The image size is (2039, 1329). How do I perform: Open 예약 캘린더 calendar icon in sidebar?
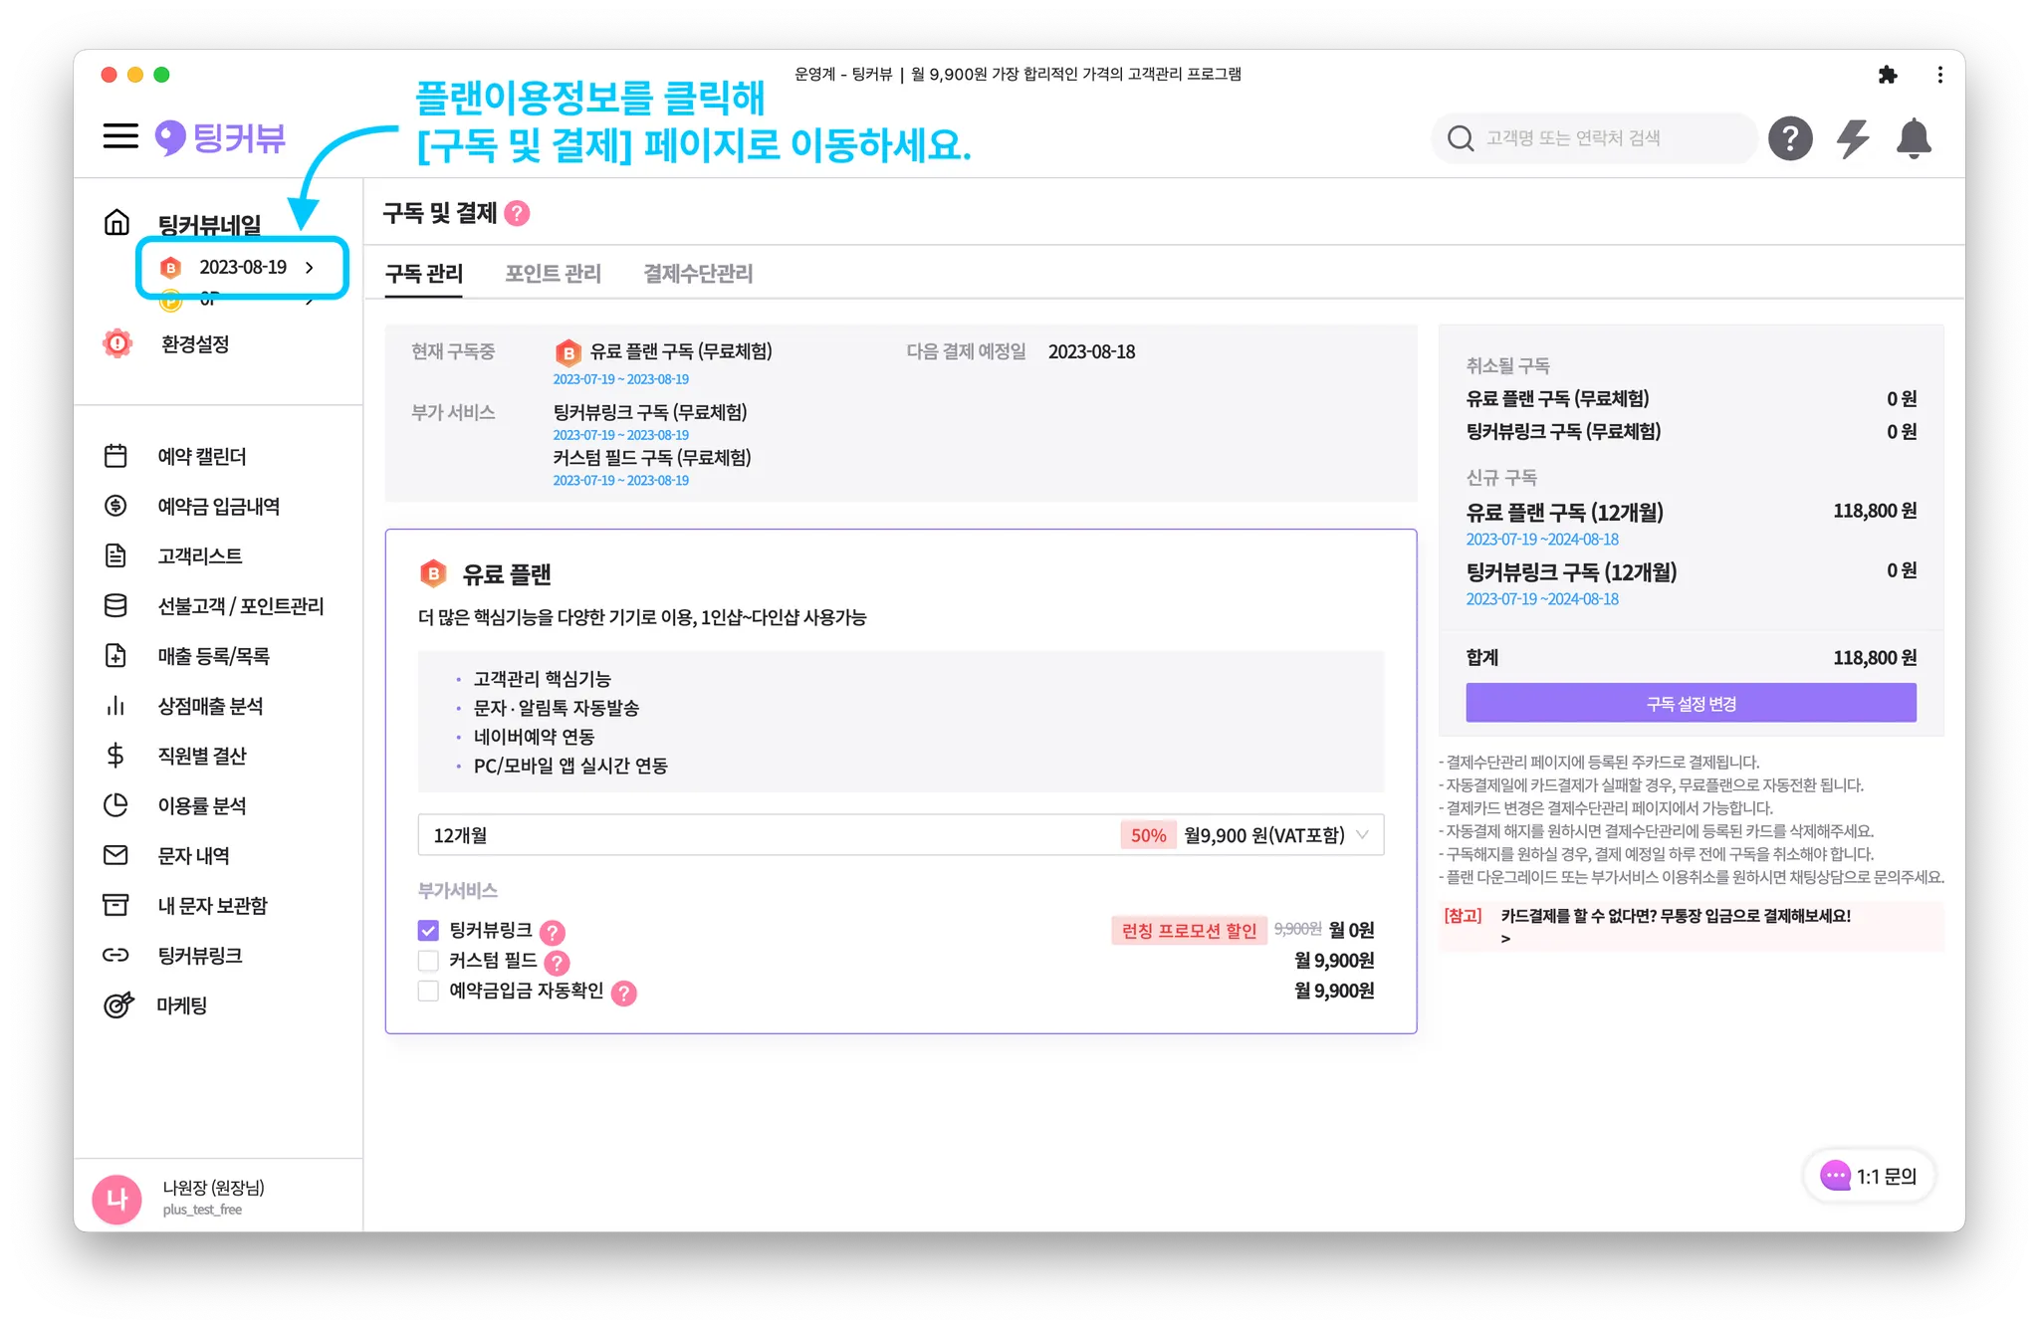(115, 456)
